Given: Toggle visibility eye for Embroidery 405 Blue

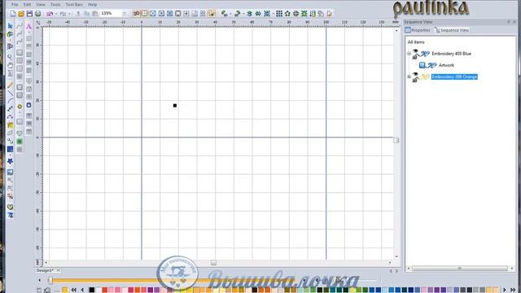Looking at the screenshot, I should coord(415,51).
